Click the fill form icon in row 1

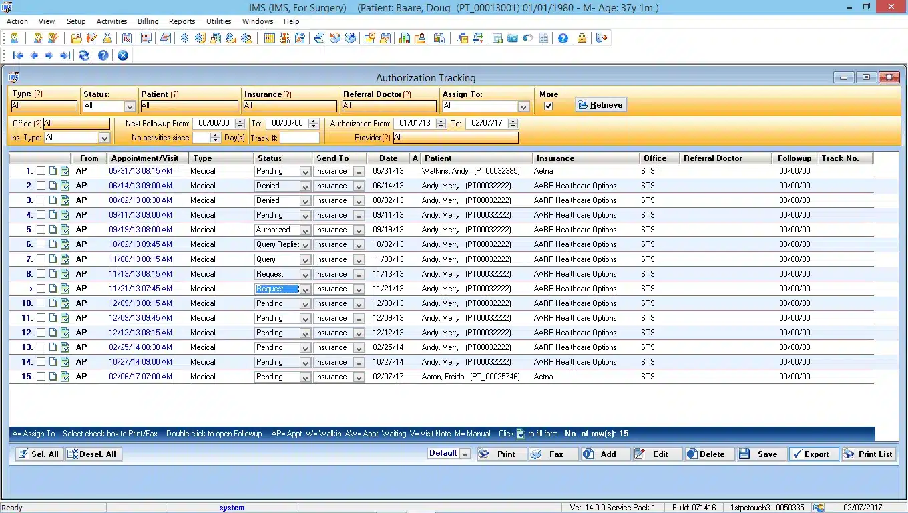[65, 171]
